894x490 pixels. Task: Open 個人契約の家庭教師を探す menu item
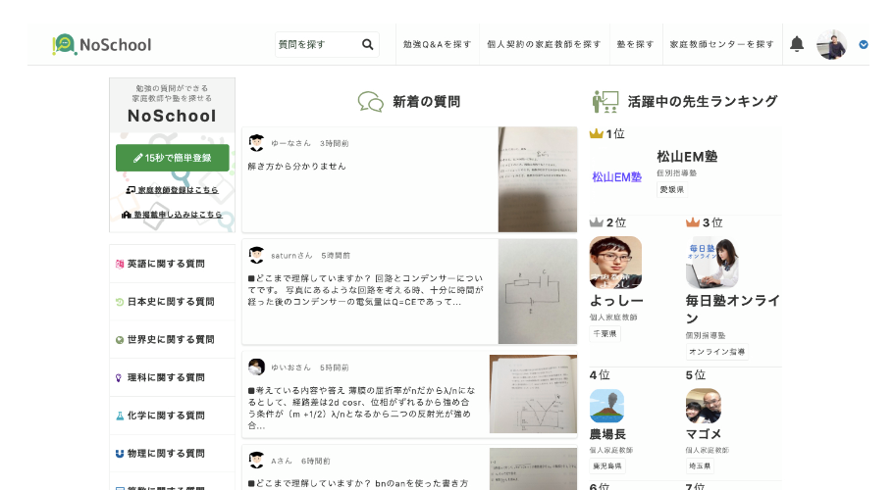coord(544,44)
